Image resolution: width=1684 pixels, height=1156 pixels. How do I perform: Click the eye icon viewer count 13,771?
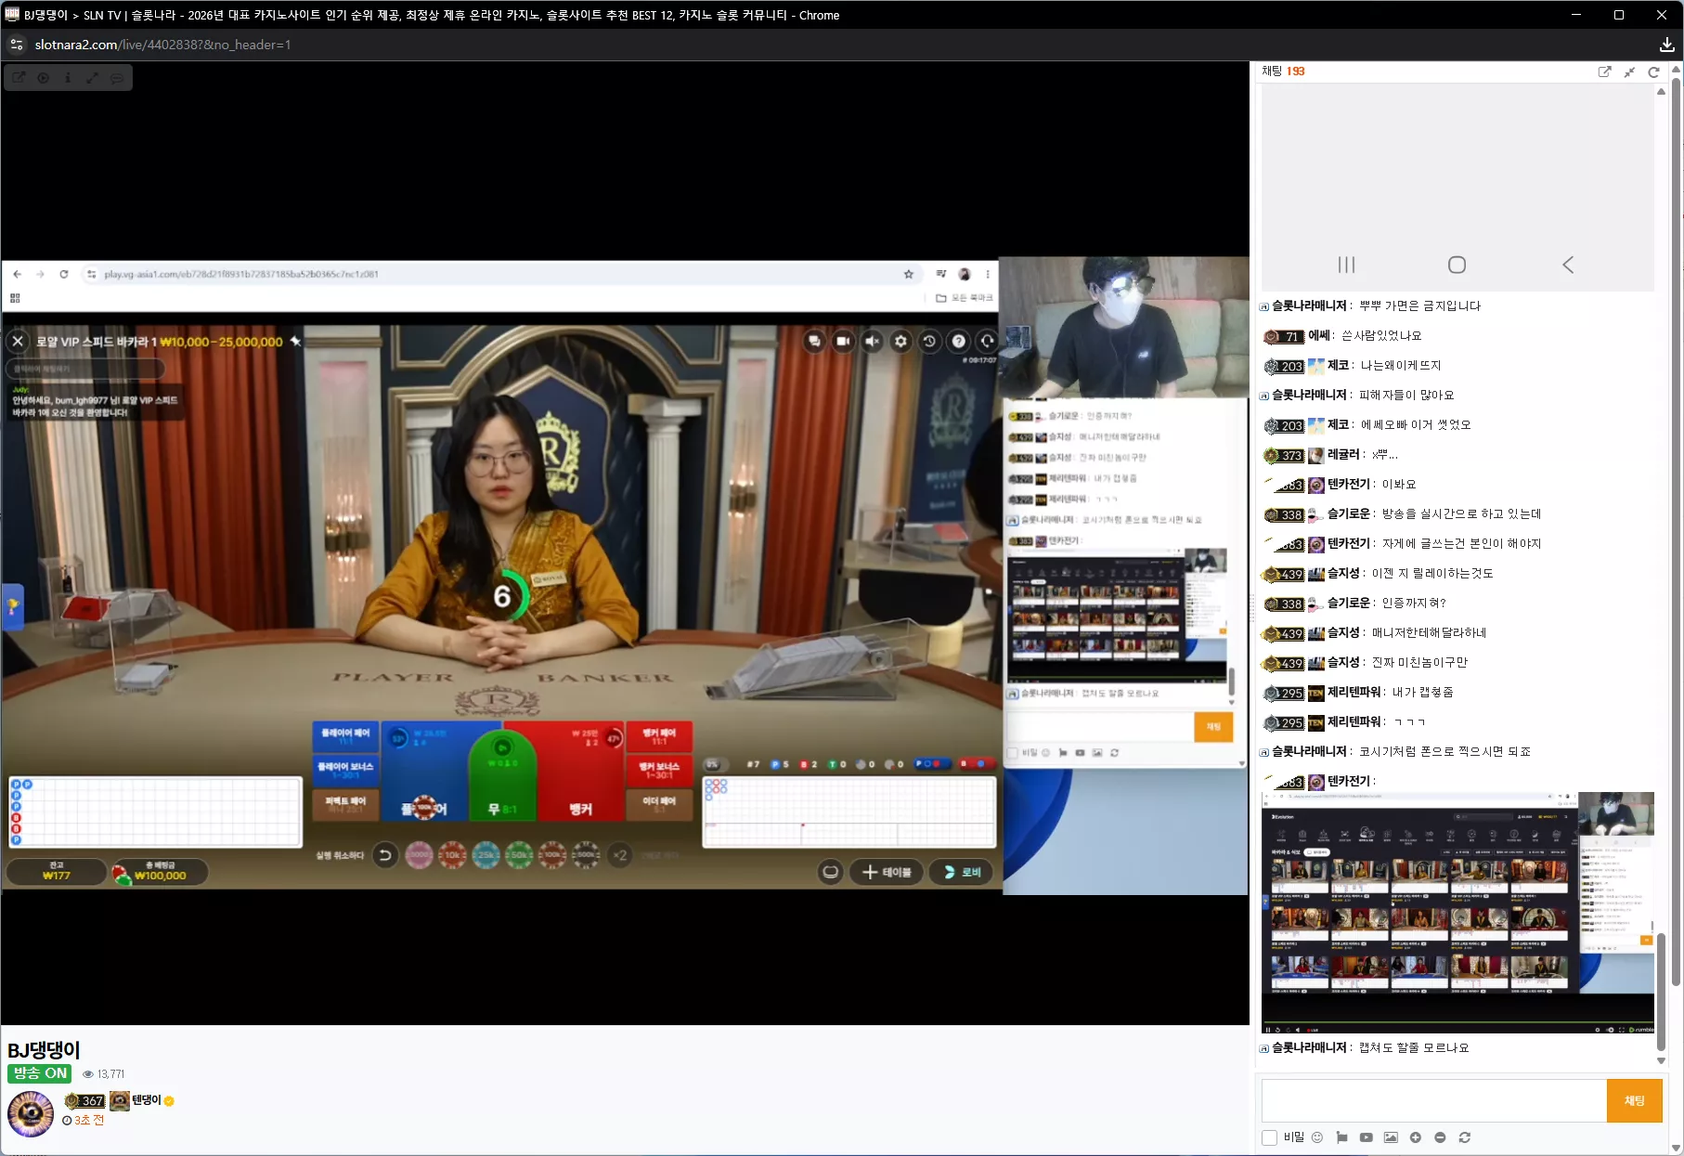click(x=103, y=1074)
